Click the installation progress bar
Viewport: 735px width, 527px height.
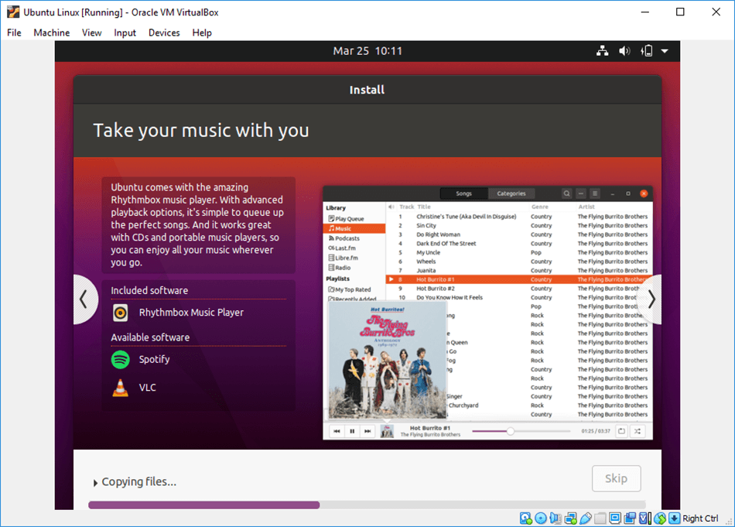coord(367,505)
